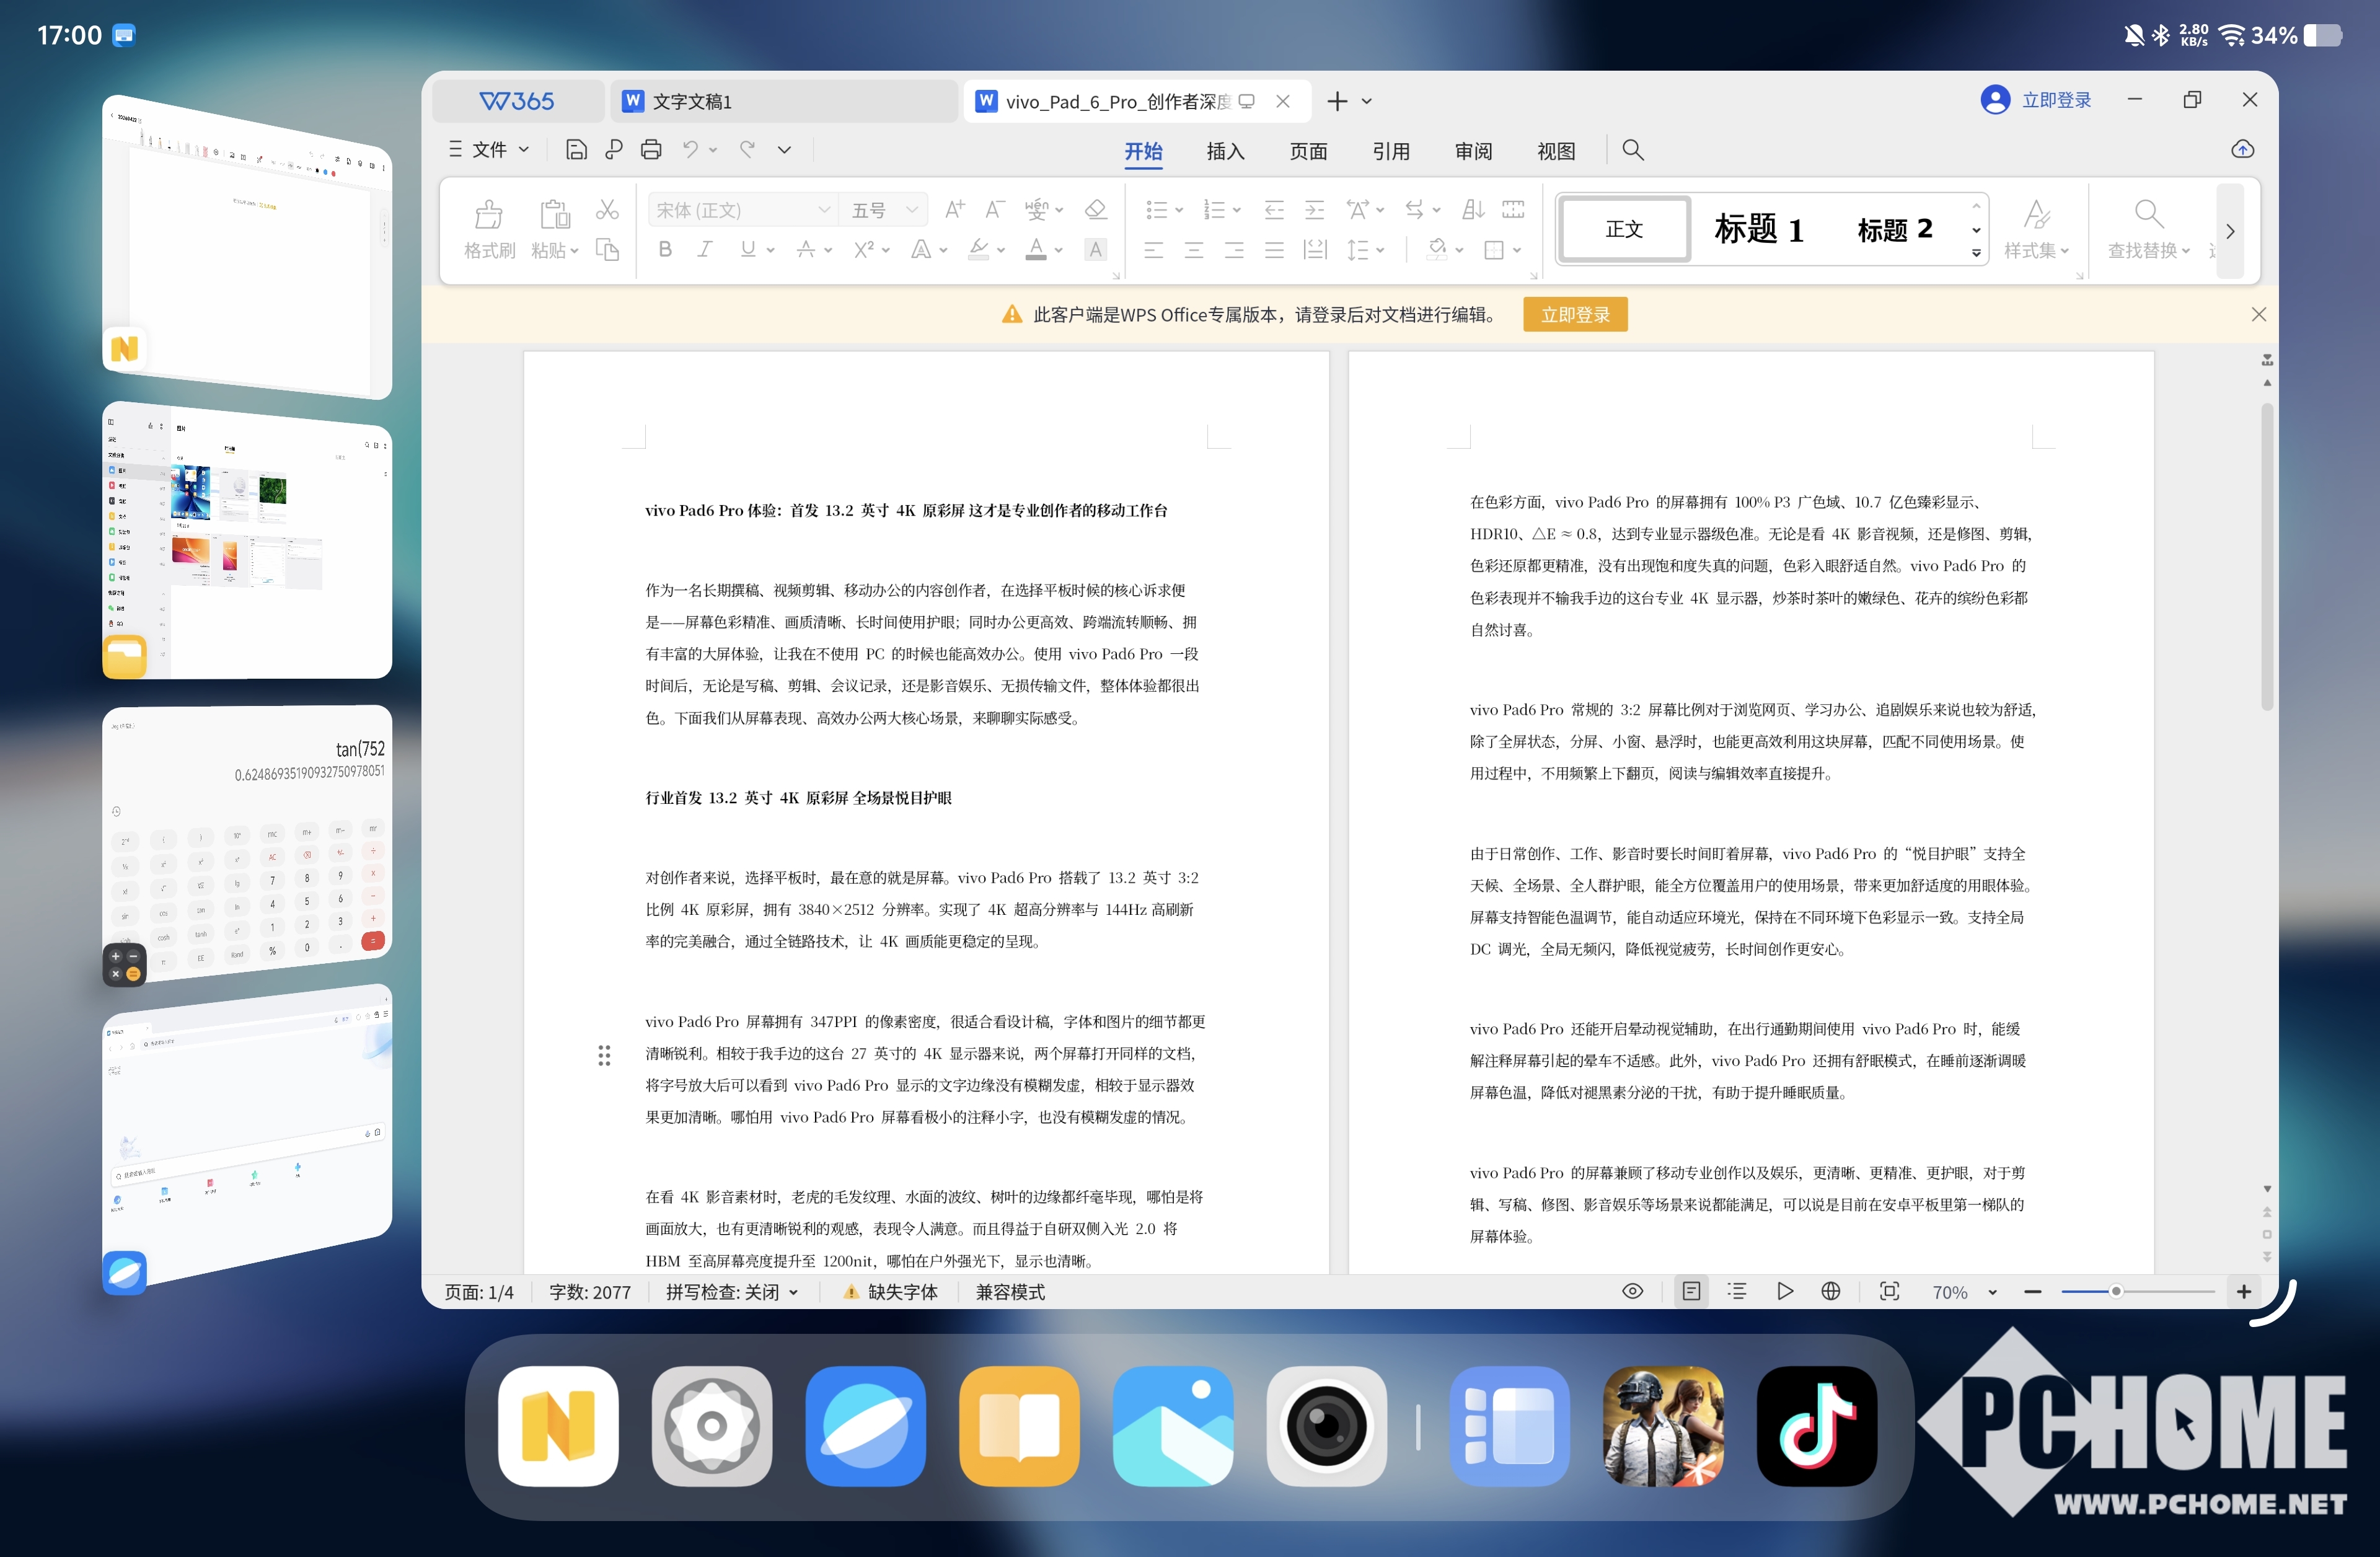The image size is (2380, 1557).
Task: Click the orange 立即登录 button in banner
Action: pyautogui.click(x=1574, y=315)
